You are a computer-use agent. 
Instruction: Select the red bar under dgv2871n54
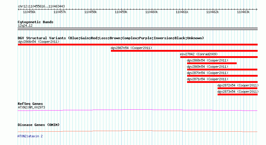tap(222, 82)
